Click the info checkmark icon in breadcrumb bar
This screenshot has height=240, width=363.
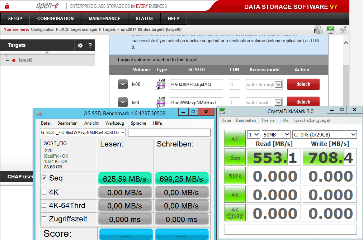[x=343, y=29]
